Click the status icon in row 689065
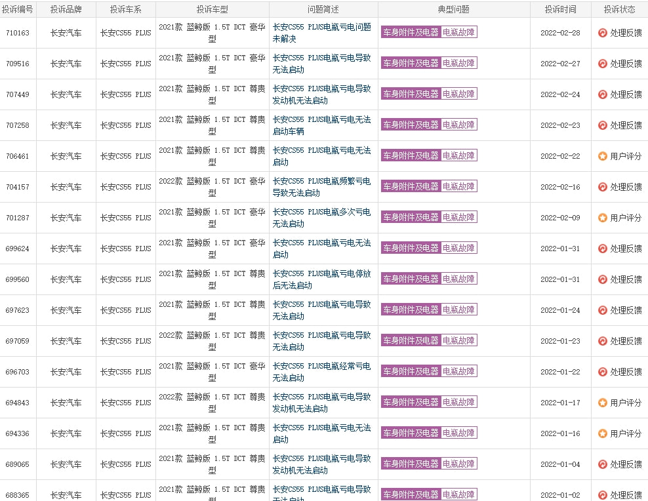Image resolution: width=648 pixels, height=501 pixels. pos(603,465)
